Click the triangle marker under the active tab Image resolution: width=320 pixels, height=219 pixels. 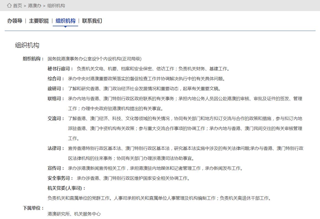(x=65, y=27)
